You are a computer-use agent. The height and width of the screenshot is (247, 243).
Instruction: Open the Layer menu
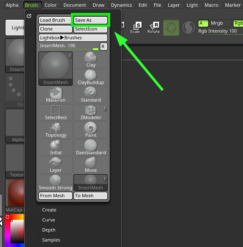(175, 5)
